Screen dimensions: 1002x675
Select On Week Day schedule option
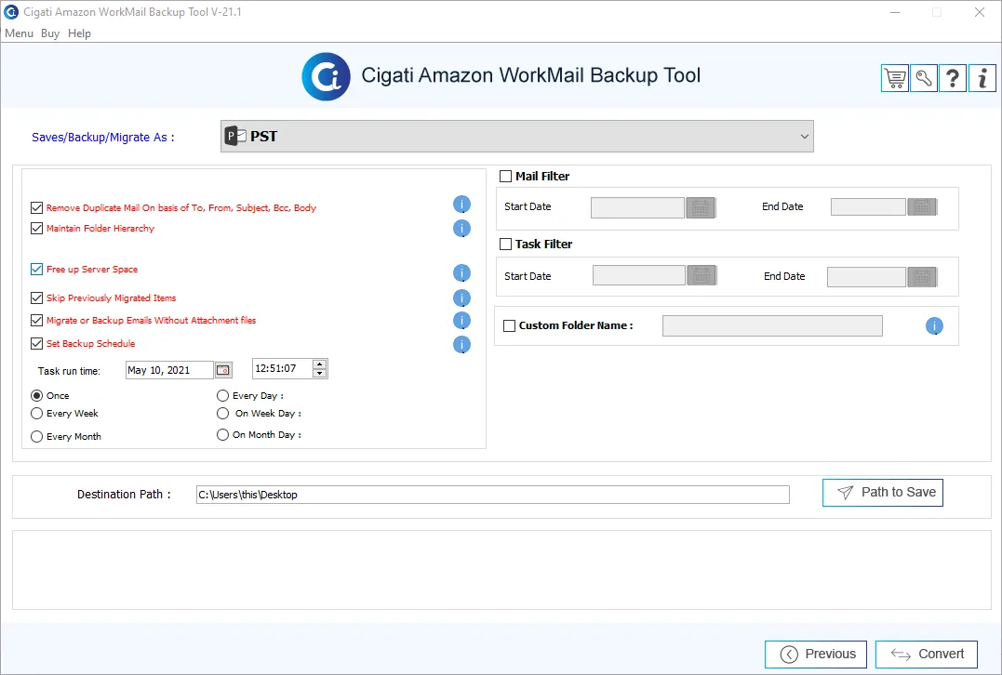[222, 413]
